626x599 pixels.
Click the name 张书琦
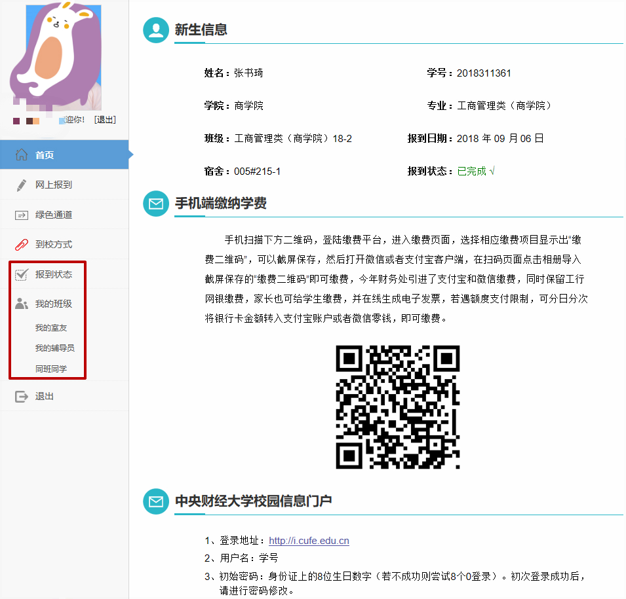coord(248,73)
